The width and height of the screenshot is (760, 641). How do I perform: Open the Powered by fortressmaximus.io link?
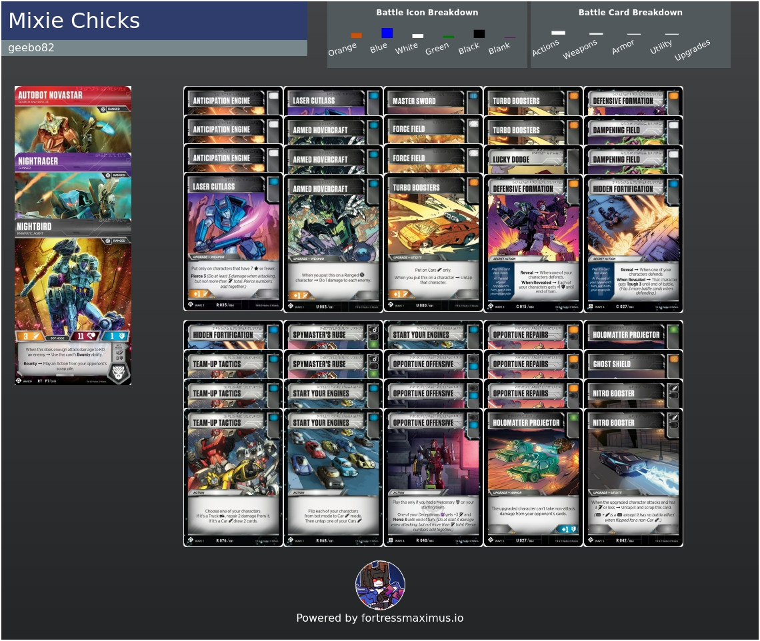(x=379, y=618)
